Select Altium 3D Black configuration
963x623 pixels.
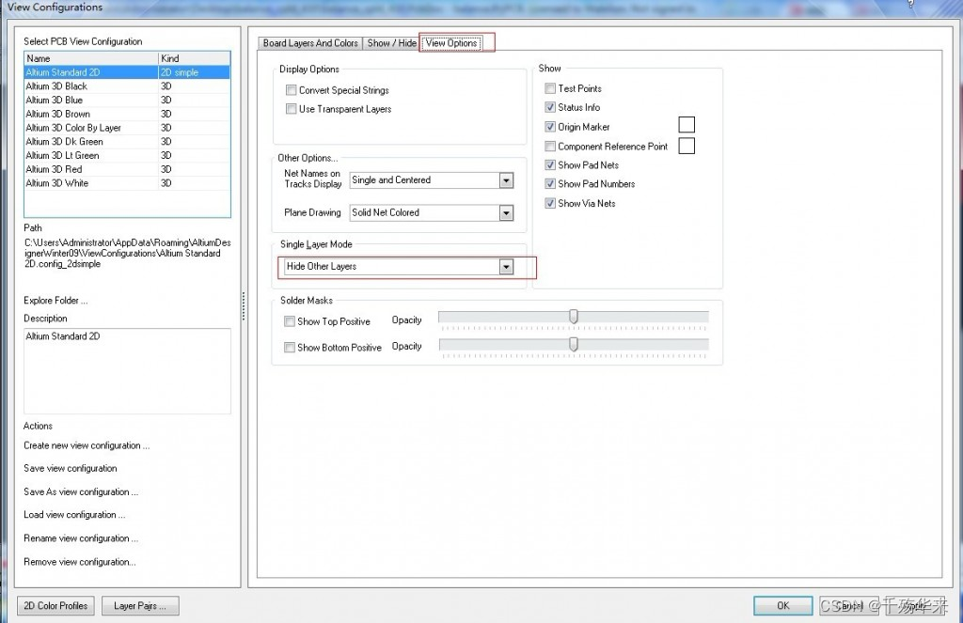127,86
